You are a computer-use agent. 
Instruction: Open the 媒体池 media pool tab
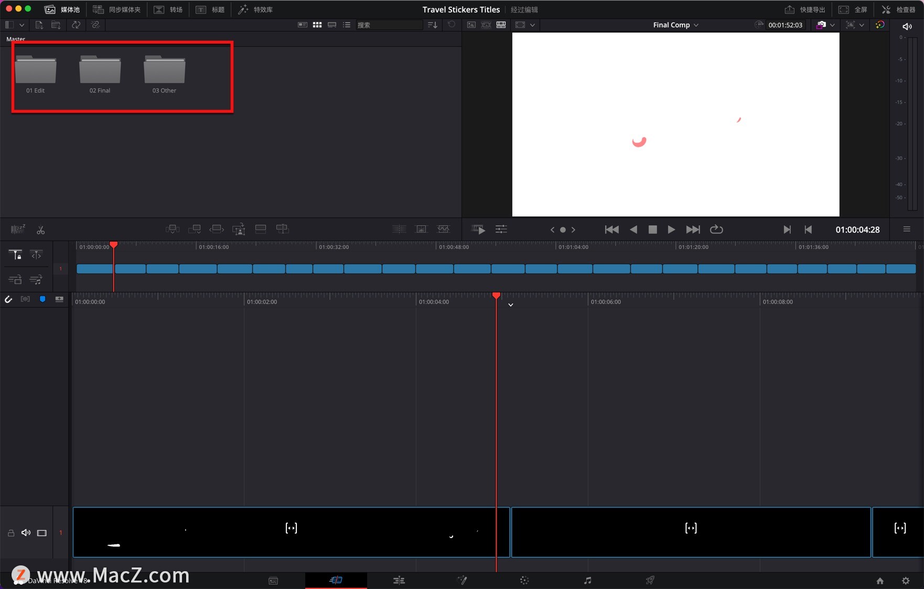tap(62, 9)
